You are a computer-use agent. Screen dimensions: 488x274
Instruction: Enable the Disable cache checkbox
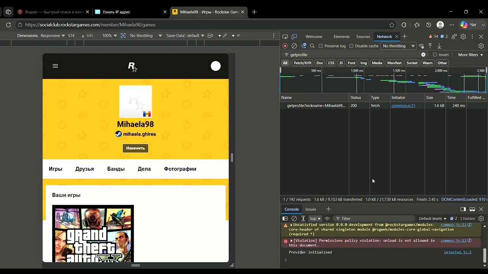pyautogui.click(x=352, y=46)
